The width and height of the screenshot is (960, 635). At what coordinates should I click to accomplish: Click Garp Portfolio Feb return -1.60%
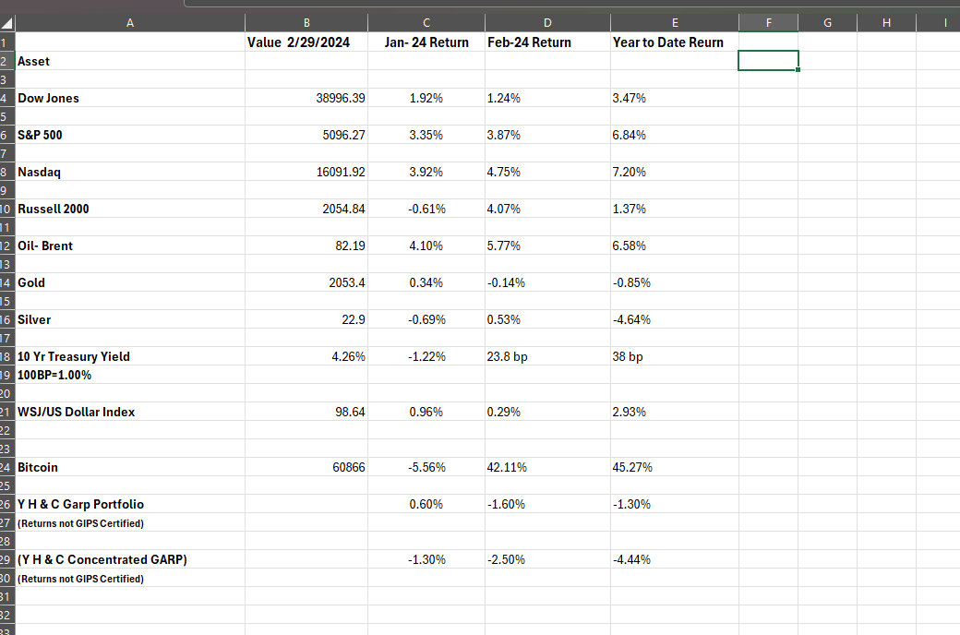point(547,504)
